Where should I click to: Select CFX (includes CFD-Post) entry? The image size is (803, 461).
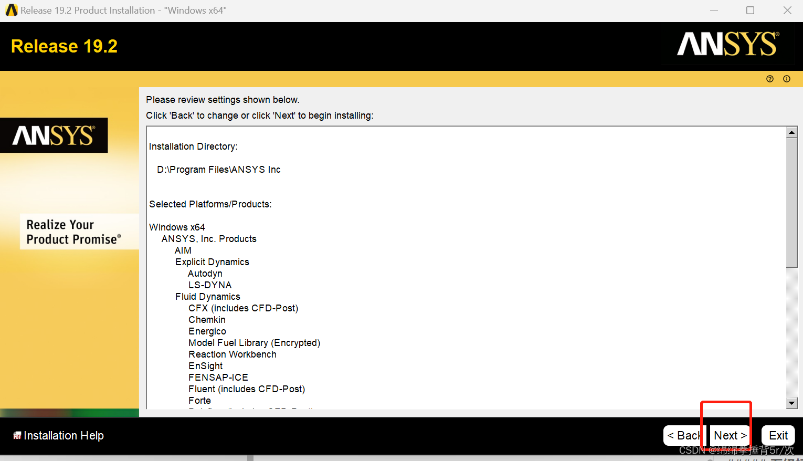coord(243,308)
